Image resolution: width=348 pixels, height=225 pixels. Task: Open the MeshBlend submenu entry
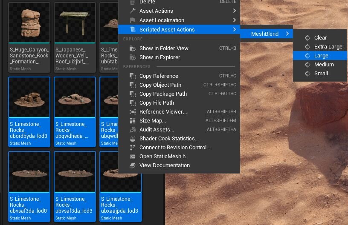[267, 34]
